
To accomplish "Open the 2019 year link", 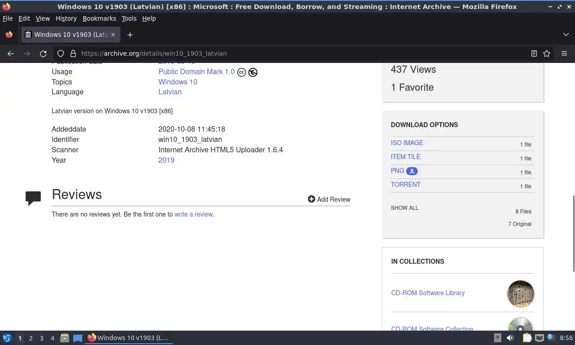I will coord(166,160).
